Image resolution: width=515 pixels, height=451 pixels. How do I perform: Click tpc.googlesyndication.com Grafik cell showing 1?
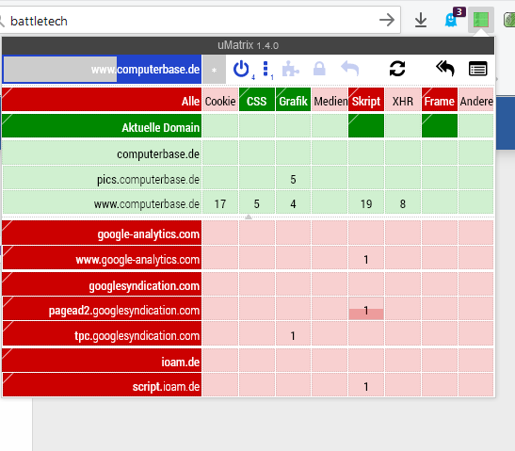(x=293, y=333)
